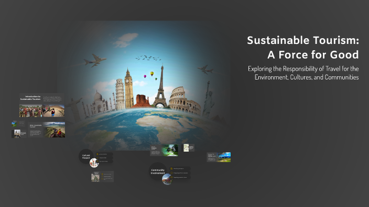Select the 'Cultural Respect' topic circle

86,156
